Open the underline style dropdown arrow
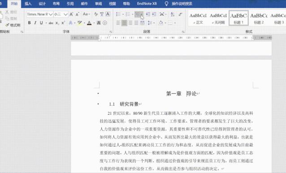This screenshot has height=173, width=286. click(46, 23)
